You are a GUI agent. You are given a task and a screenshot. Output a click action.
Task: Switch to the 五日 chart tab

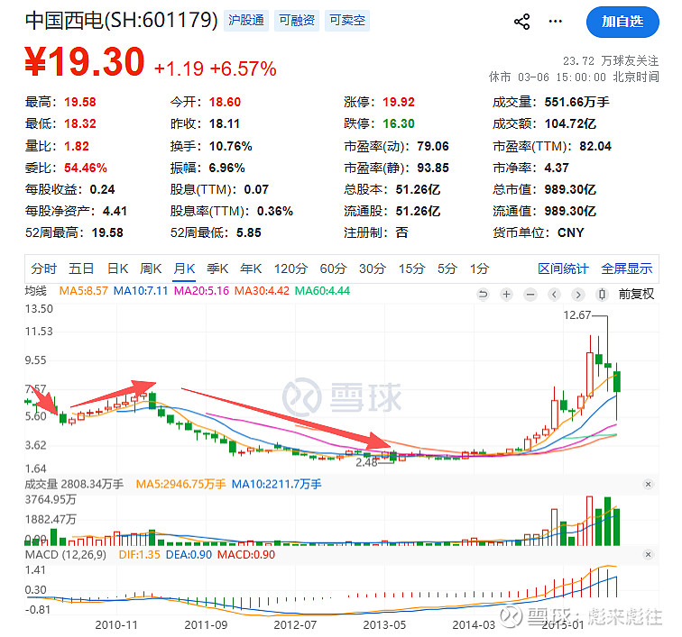[81, 268]
